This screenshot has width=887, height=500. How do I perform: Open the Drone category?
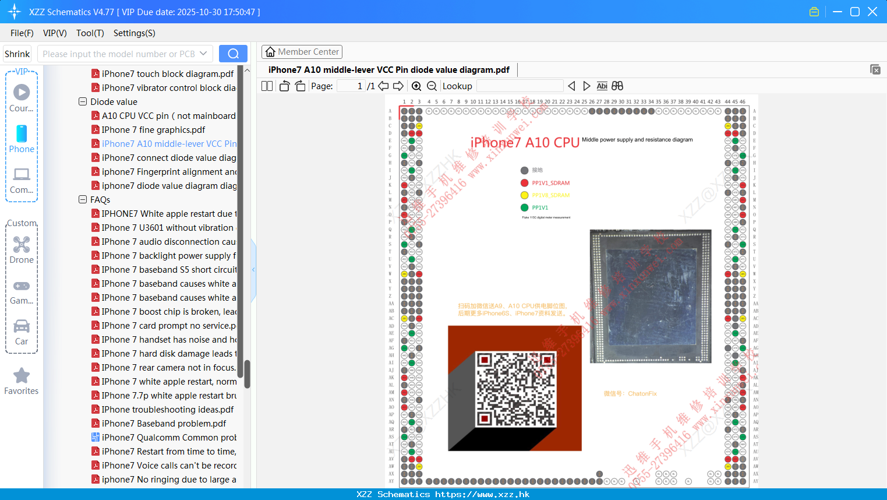22,249
